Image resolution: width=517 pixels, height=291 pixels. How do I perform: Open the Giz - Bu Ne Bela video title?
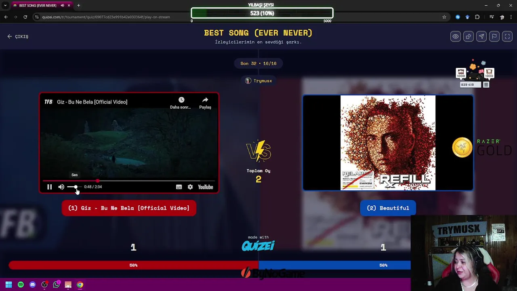tap(92, 102)
